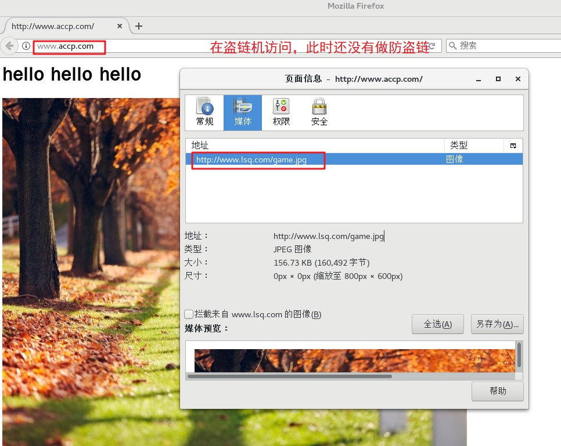Switch to the 权限 (Permissions) tab
This screenshot has width=561, height=446.
click(281, 112)
